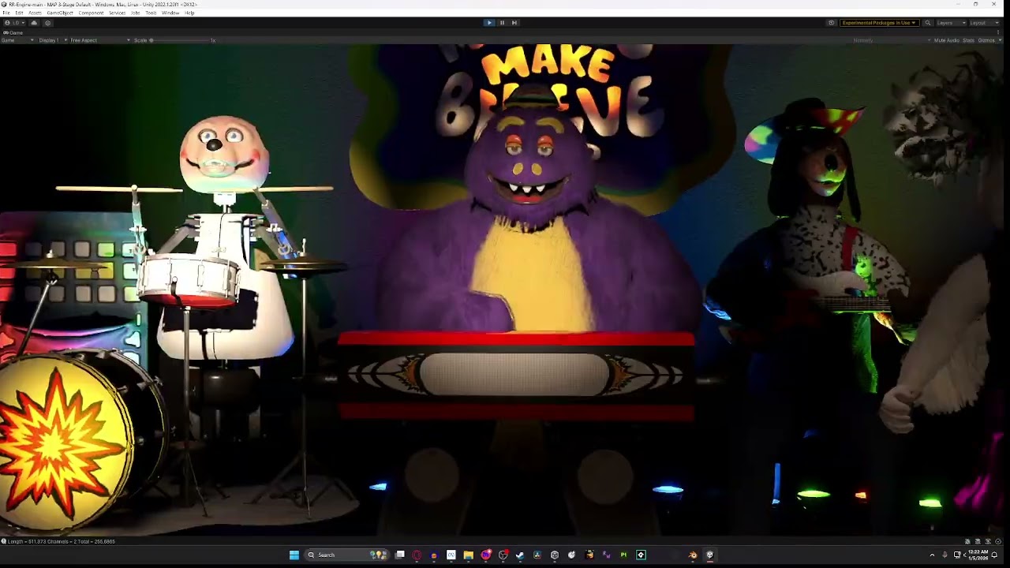The image size is (1010, 568).
Task: Pause the running game
Action: (502, 23)
